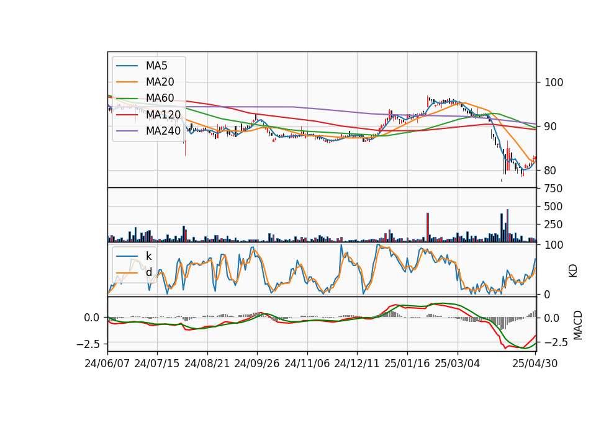
Task: Click the 24/07/15 date tick label
Action: pos(157,363)
